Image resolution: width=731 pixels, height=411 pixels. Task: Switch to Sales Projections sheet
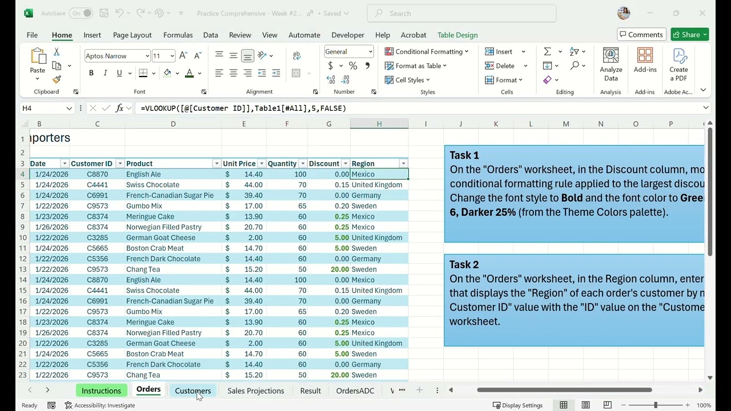tap(256, 390)
